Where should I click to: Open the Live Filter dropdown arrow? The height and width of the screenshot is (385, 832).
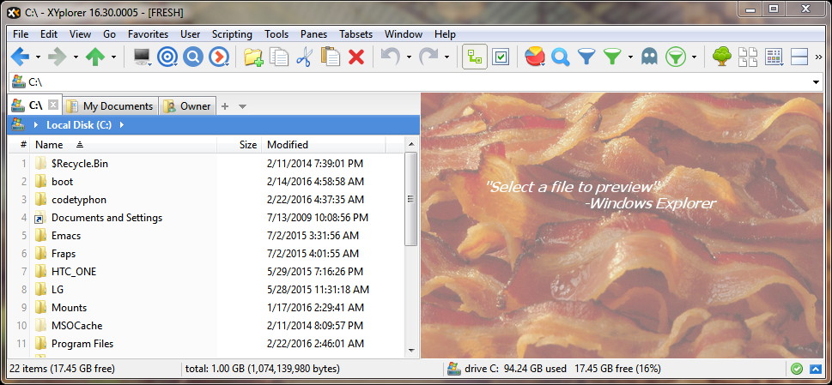click(x=694, y=57)
